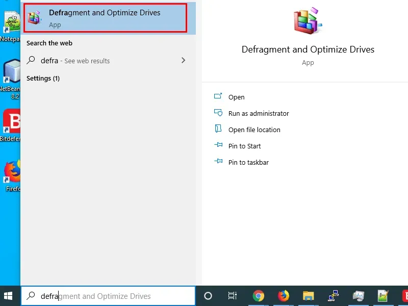This screenshot has height=306, width=408.
Task: Open Firefox from the taskbar
Action: (x=283, y=296)
